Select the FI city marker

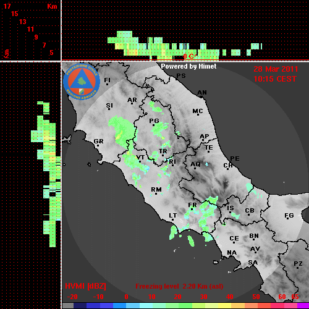(107, 84)
